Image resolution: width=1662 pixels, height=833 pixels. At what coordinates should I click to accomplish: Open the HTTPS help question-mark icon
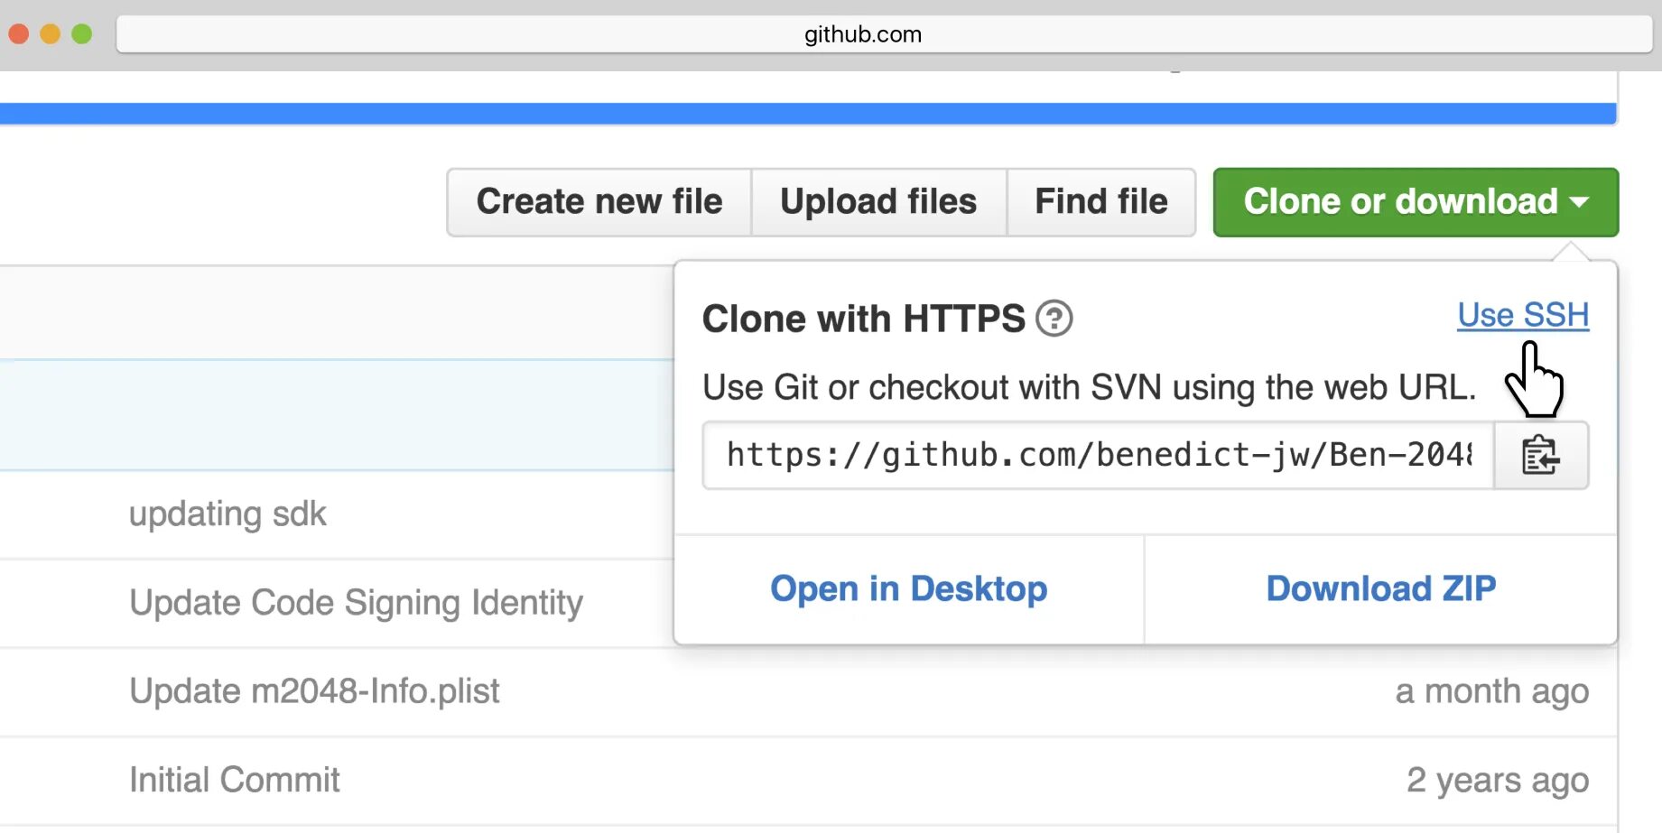click(1054, 319)
